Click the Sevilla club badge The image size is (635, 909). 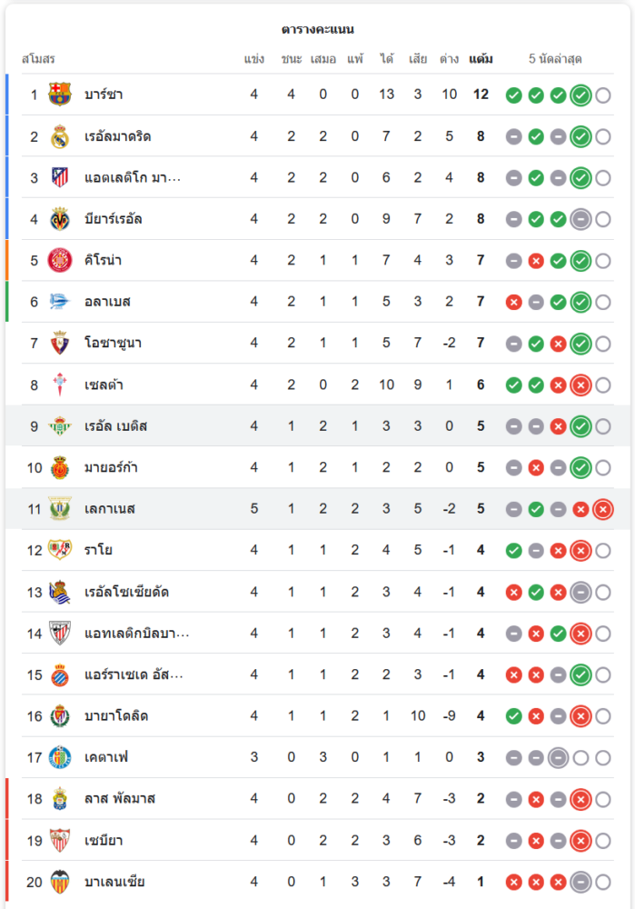60,840
